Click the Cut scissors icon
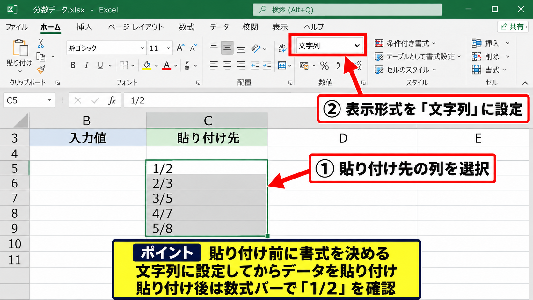The height and width of the screenshot is (300, 533). point(41,43)
